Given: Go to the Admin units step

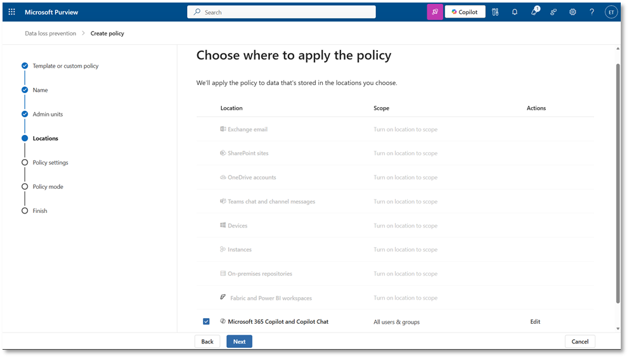Looking at the screenshot, I should (x=48, y=114).
